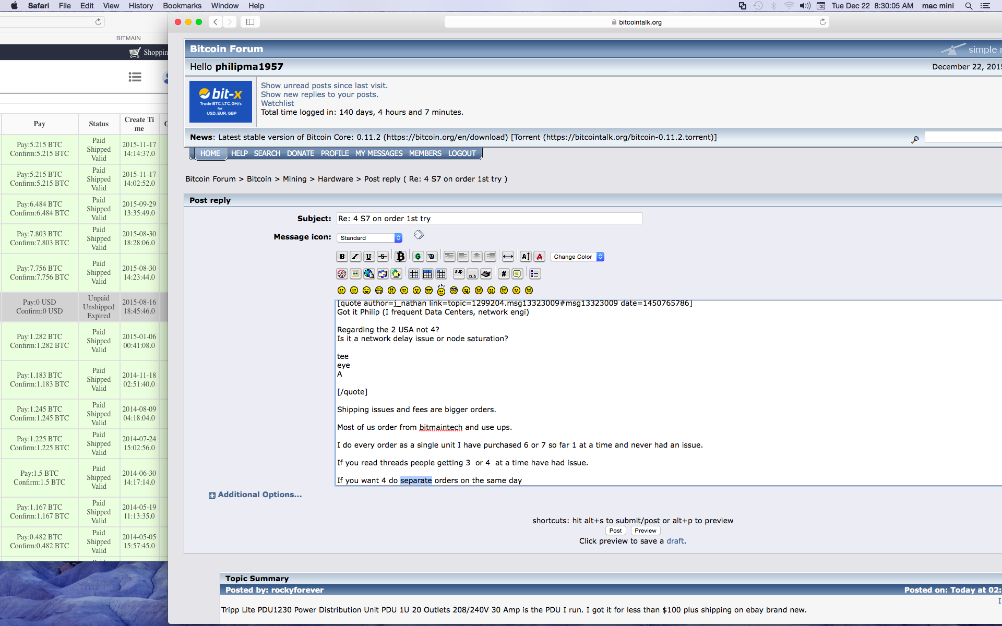The width and height of the screenshot is (1002, 626).
Task: Open the HELP forum tab
Action: click(240, 153)
